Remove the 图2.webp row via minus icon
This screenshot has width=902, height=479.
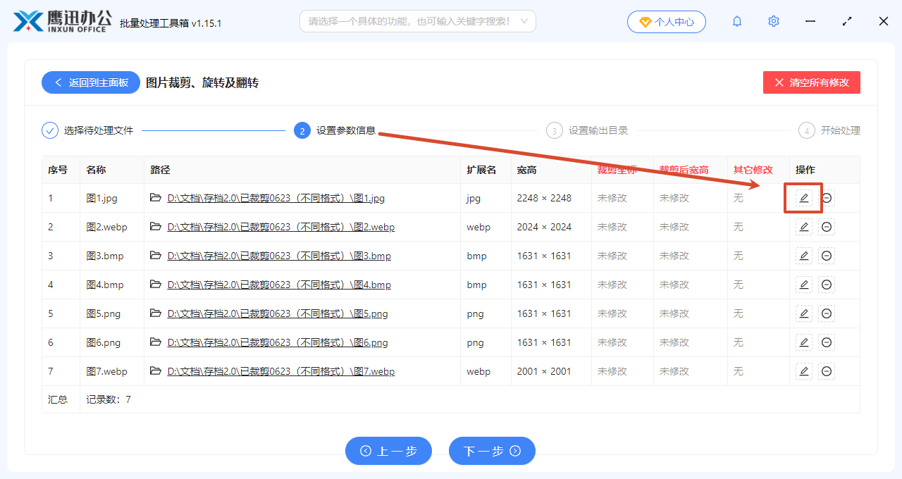click(x=827, y=227)
